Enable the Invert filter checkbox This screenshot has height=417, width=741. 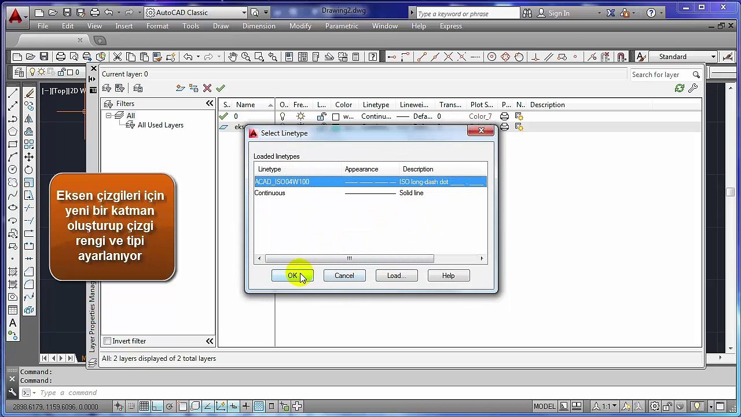coord(107,341)
